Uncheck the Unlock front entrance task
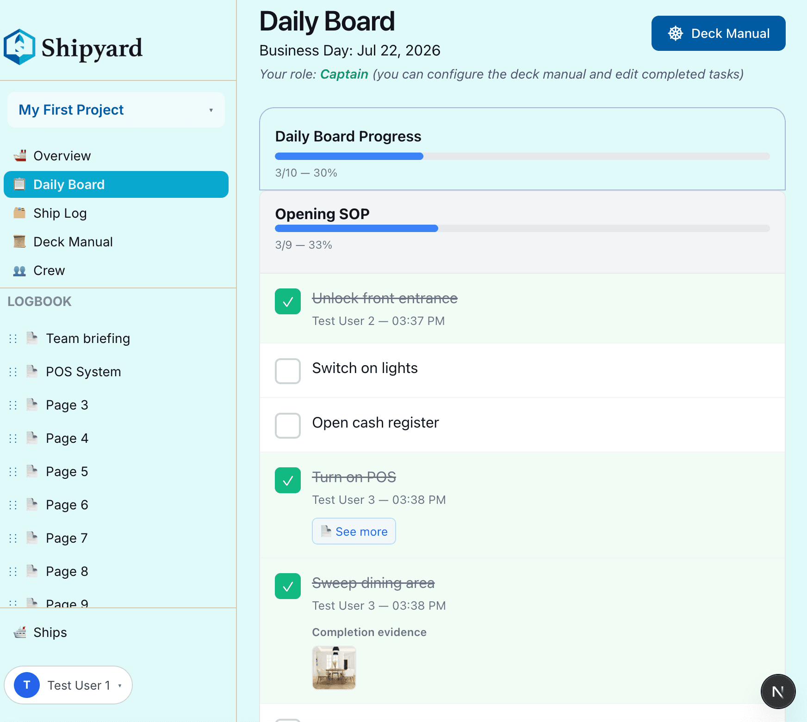Image resolution: width=807 pixels, height=722 pixels. (x=288, y=301)
